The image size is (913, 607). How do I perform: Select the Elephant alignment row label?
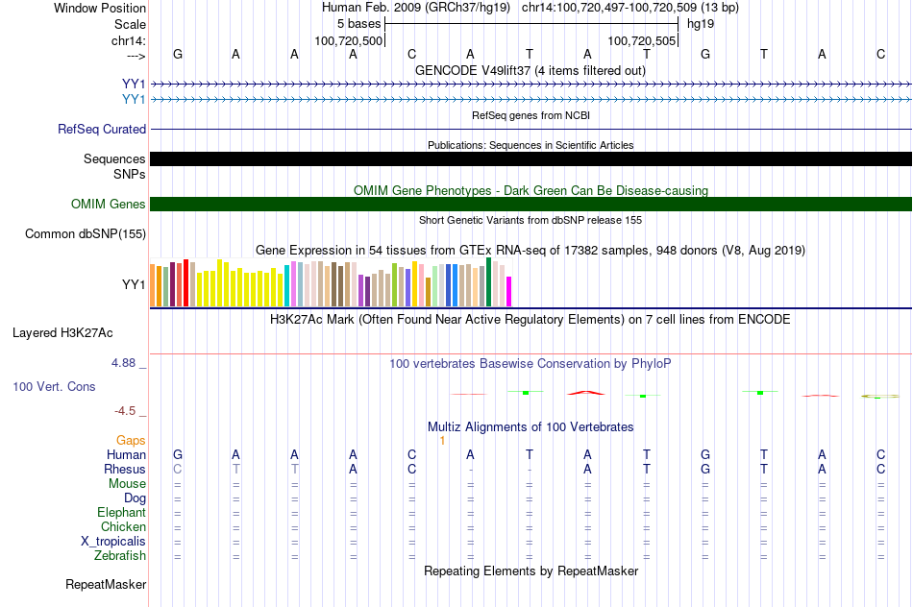click(121, 513)
